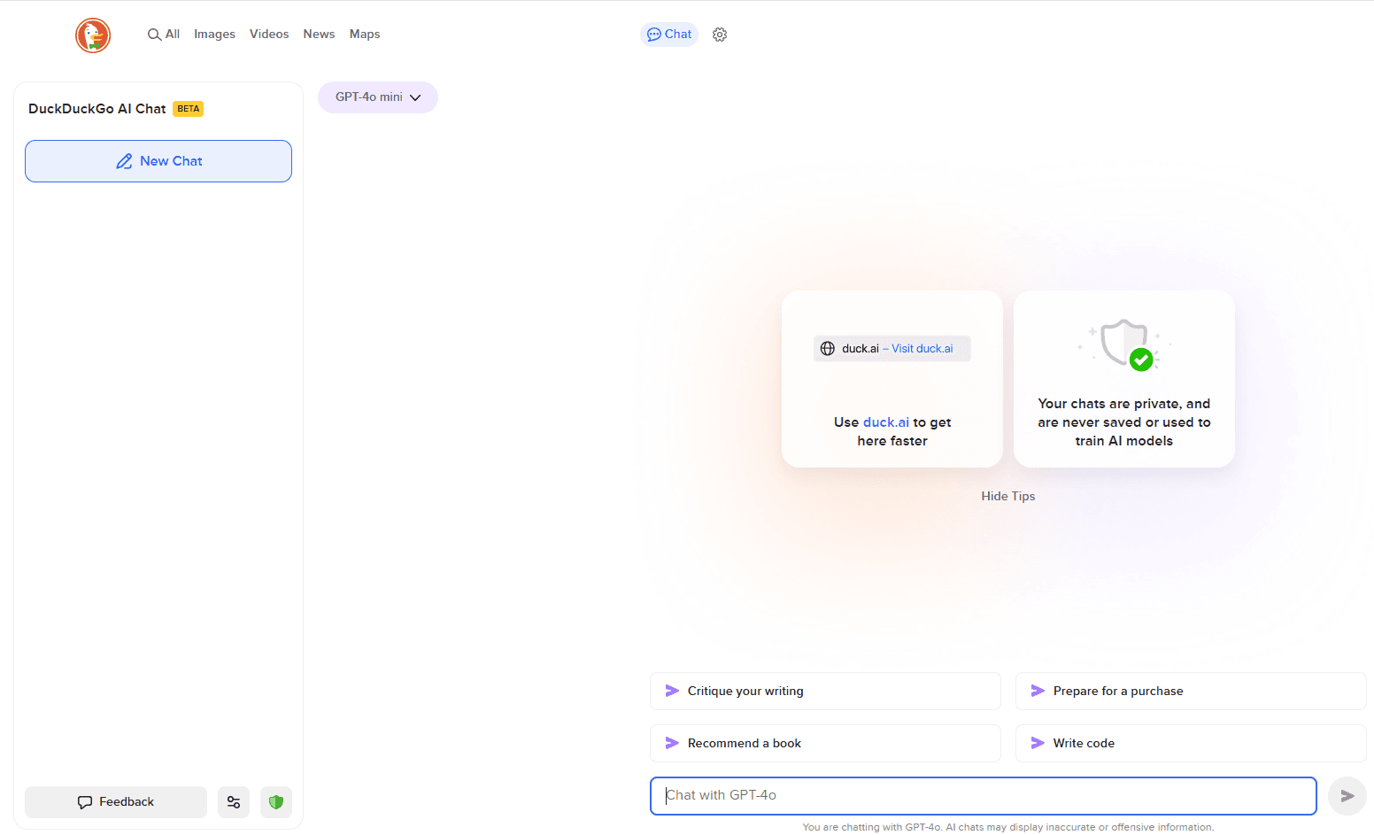Select the Chat tab

669,35
